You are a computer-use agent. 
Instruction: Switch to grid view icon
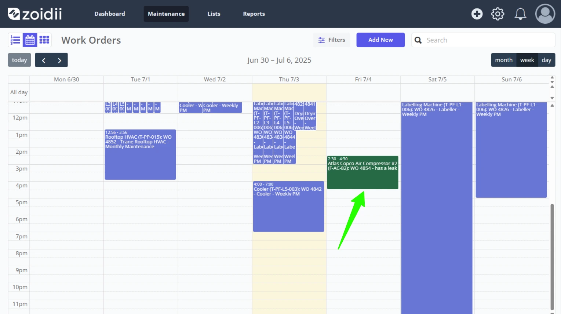tap(44, 40)
